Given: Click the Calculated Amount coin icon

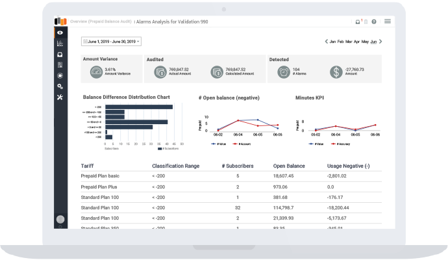Looking at the screenshot, I should (217, 72).
